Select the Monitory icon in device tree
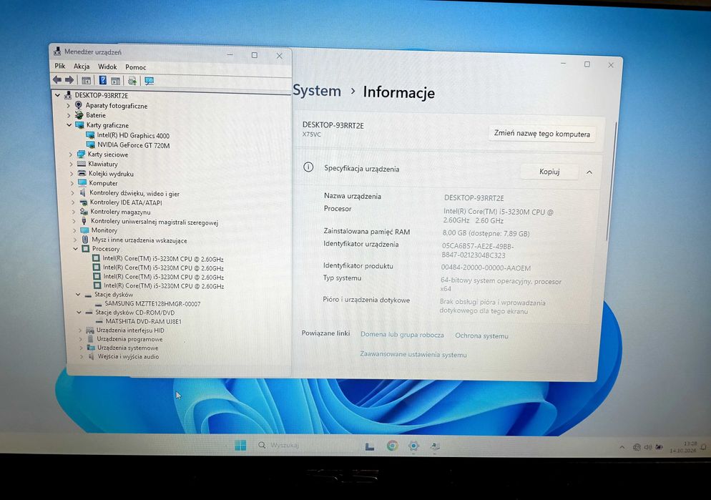 click(84, 230)
